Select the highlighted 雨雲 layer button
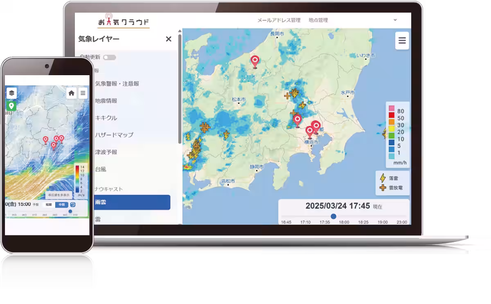The width and height of the screenshot is (491, 304). pyautogui.click(x=132, y=202)
